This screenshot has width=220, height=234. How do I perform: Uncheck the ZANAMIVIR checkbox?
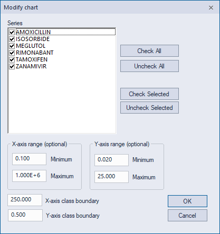tap(12, 66)
